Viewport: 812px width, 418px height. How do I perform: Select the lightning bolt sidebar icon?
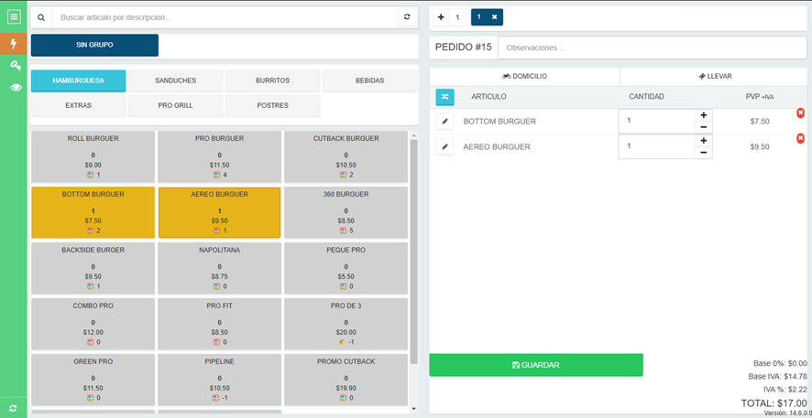coord(14,44)
